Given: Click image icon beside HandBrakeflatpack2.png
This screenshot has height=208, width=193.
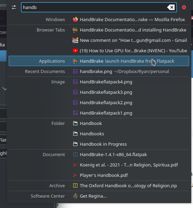Looking at the screenshot, I should coord(75,102).
